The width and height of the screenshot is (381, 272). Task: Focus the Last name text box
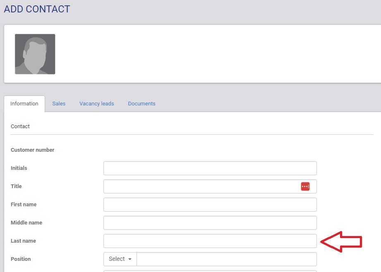pos(210,241)
